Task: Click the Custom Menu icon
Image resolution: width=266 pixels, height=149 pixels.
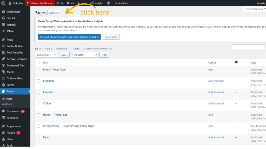Action: click(3, 78)
